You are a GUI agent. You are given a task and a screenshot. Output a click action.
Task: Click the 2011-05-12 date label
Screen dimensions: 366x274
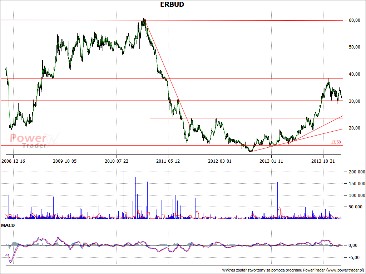[168, 161]
